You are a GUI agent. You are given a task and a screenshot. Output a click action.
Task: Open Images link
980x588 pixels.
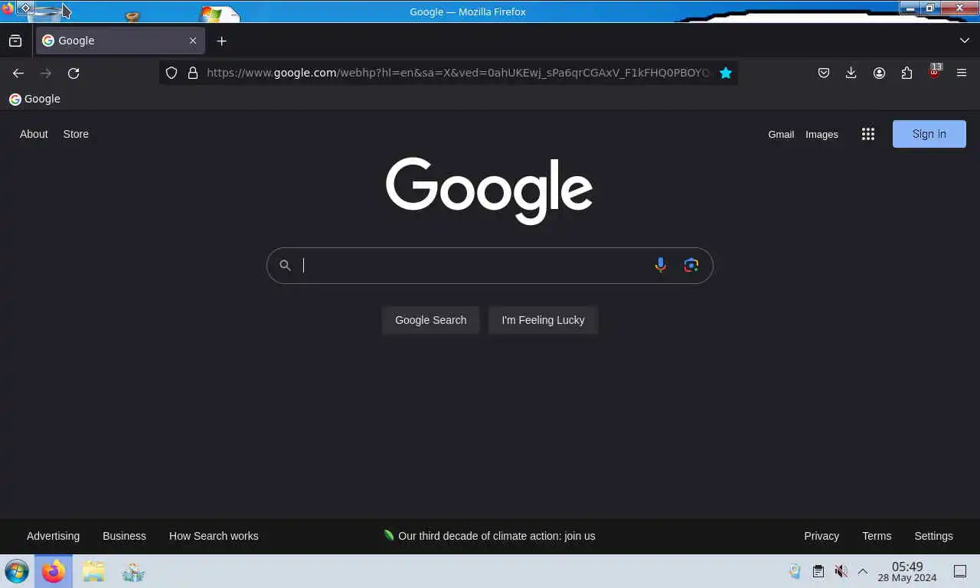click(822, 134)
